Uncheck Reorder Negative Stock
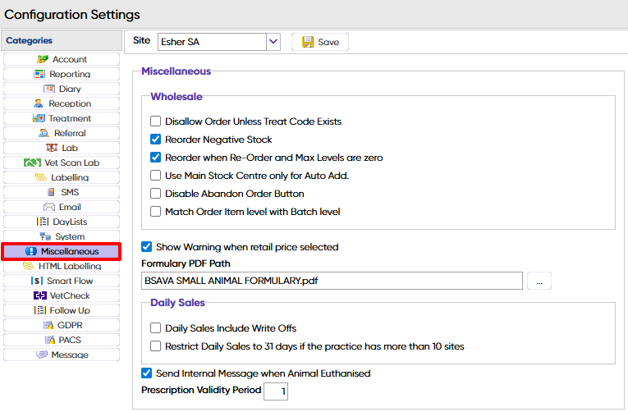 pos(156,140)
